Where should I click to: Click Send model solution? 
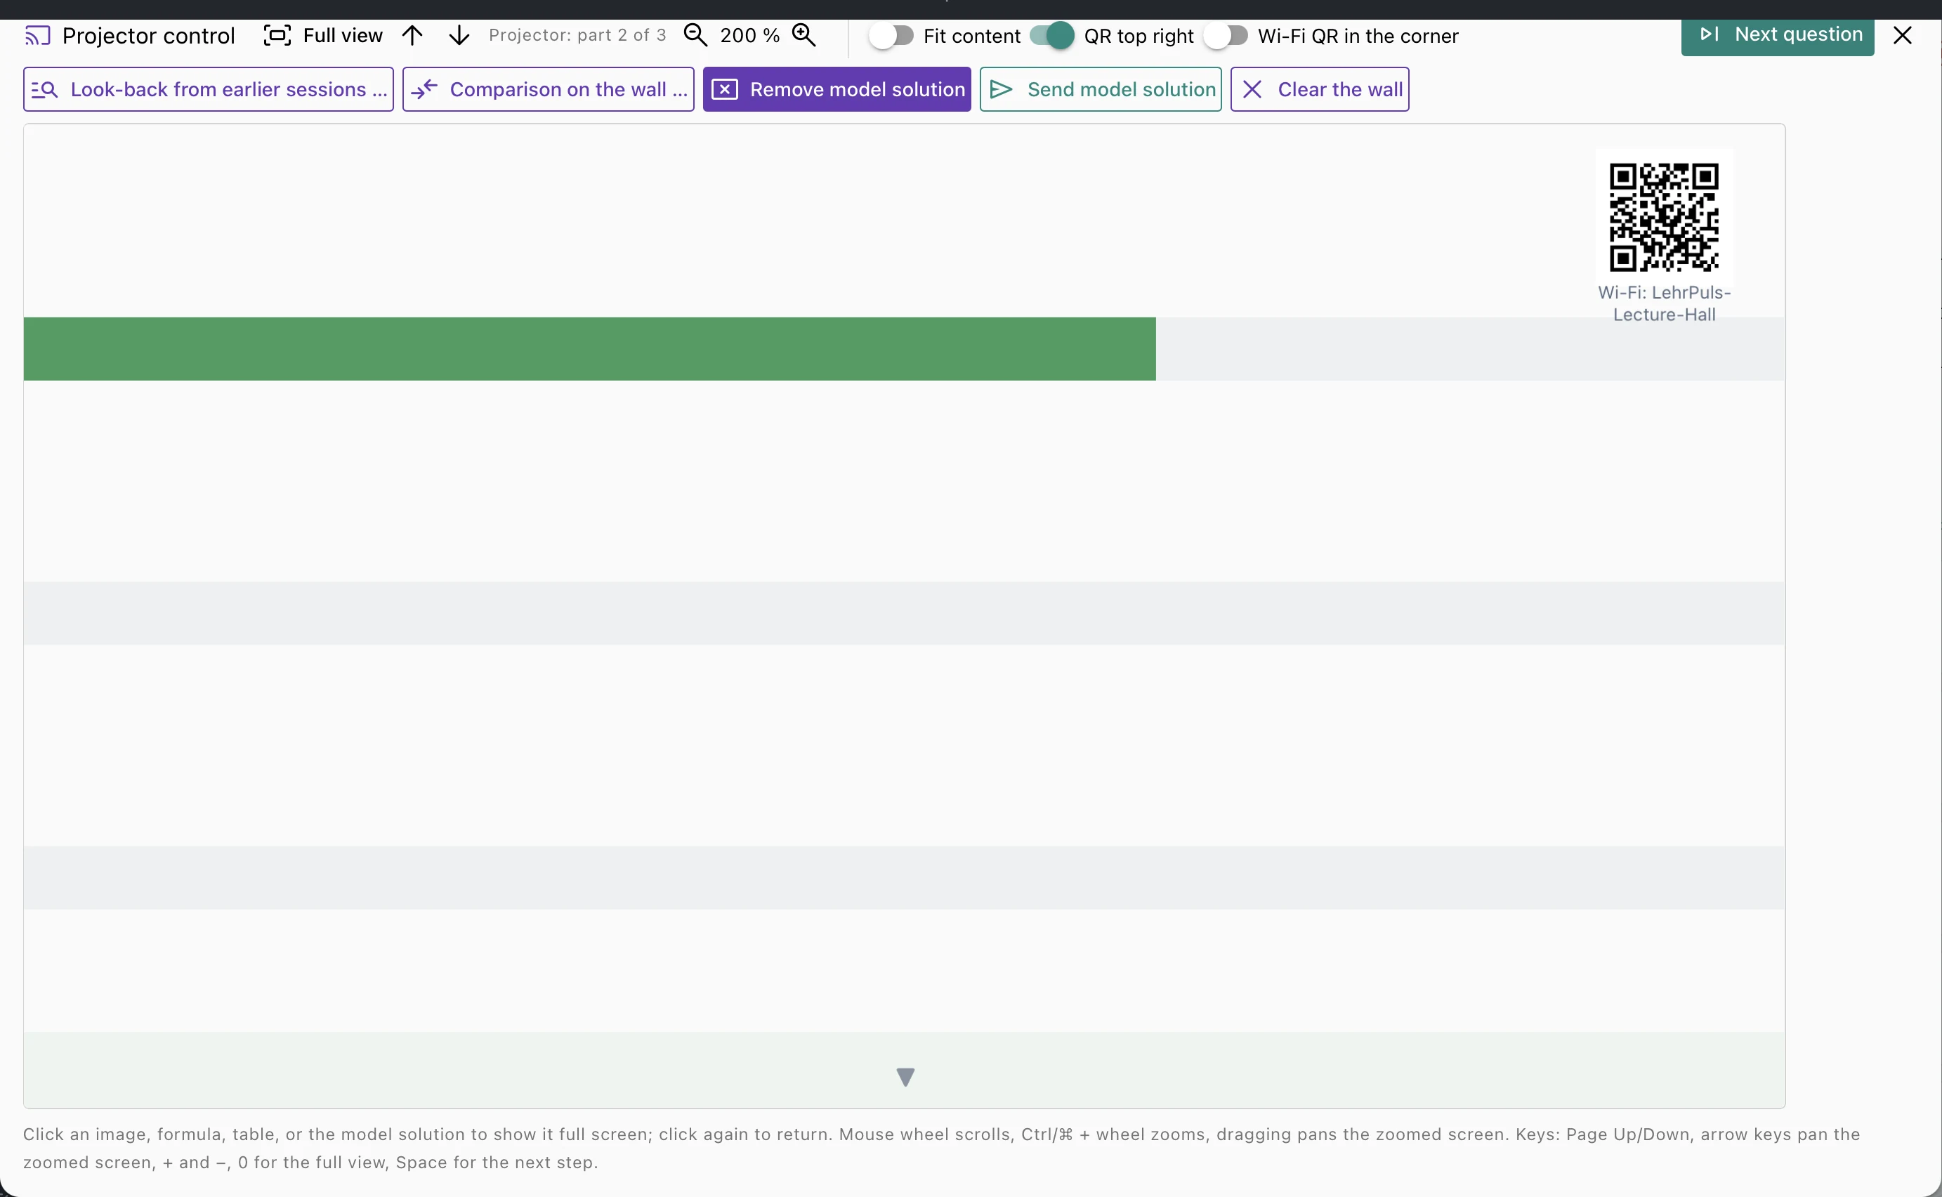point(1100,89)
